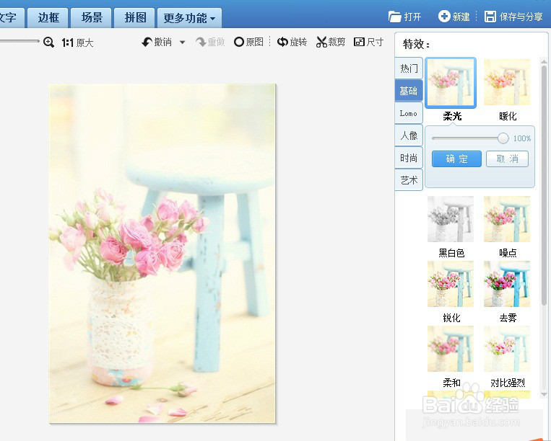Switch to the 场景 tab
The height and width of the screenshot is (441, 551).
pyautogui.click(x=92, y=17)
